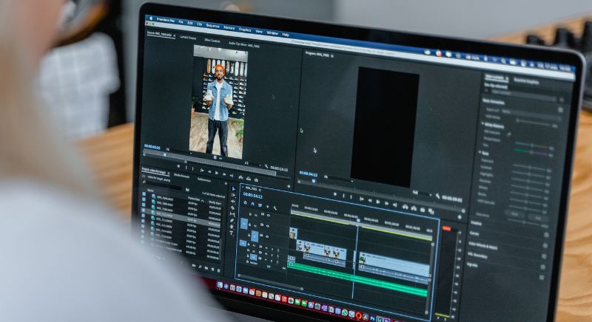Image resolution: width=592 pixels, height=322 pixels.
Task: Open Comparison View in Program monitor
Action: [x=431, y=211]
